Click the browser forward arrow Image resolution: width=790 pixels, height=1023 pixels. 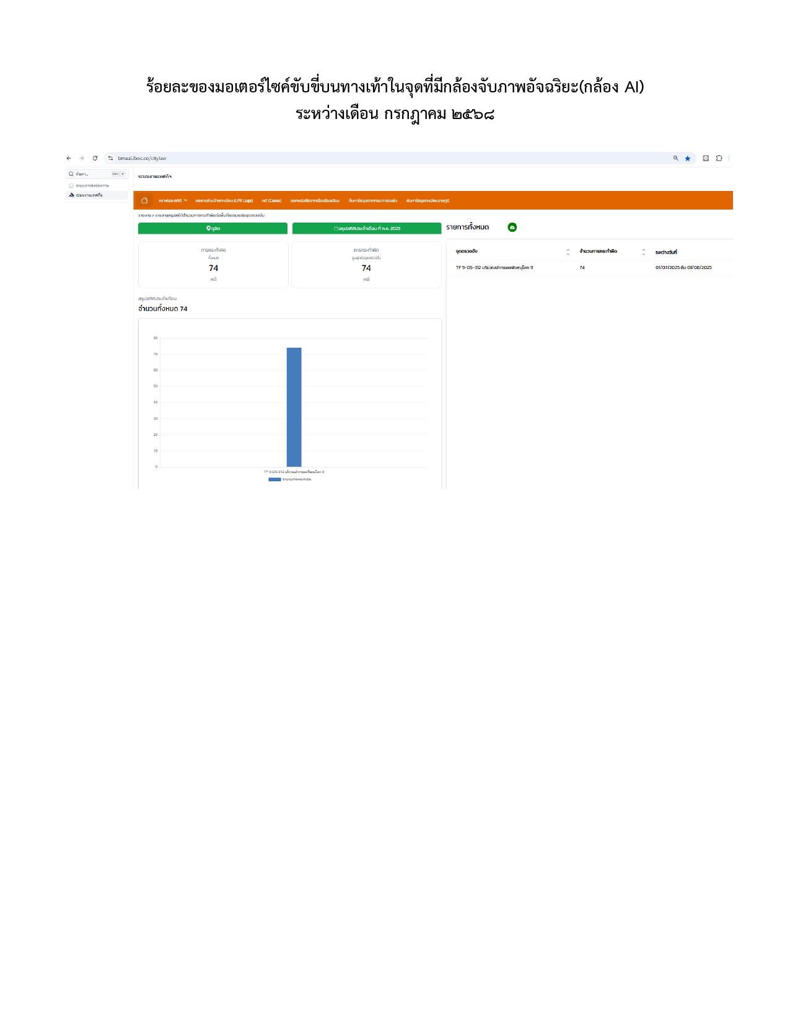tap(82, 158)
